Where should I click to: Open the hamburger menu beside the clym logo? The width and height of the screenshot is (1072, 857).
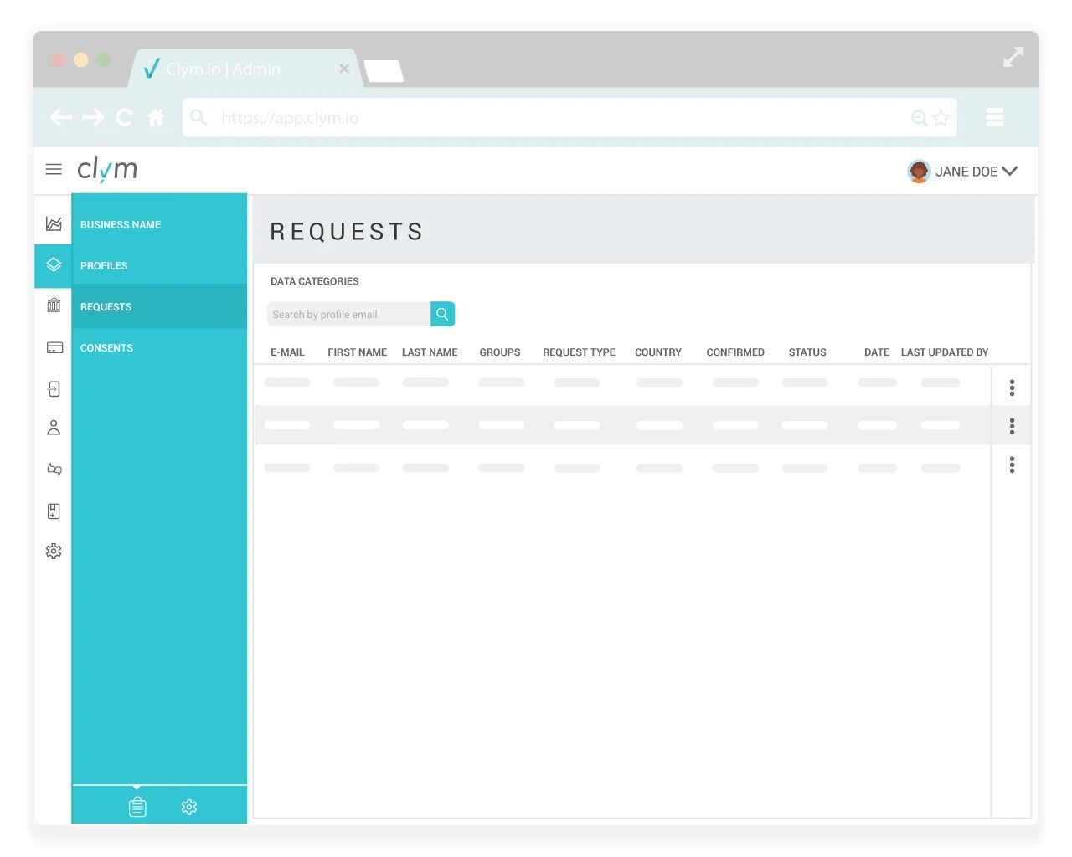(54, 169)
